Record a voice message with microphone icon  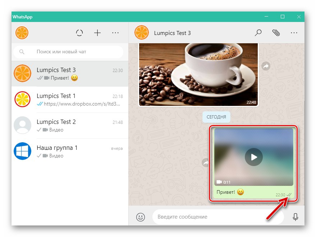point(296,217)
